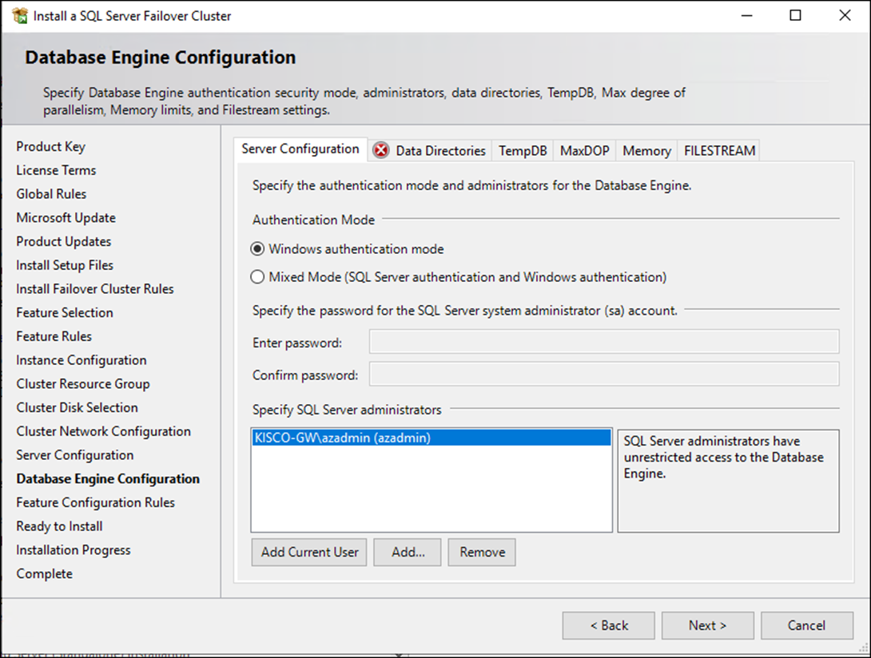Click the Add... button
The height and width of the screenshot is (658, 871).
(408, 552)
